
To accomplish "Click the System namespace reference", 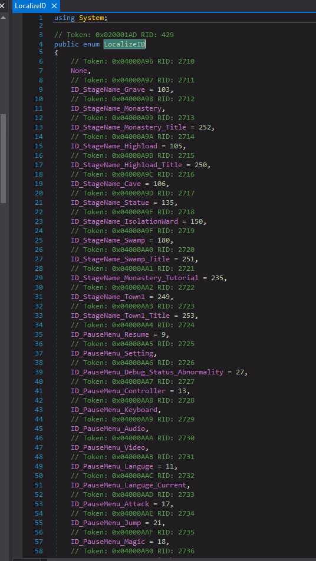I will click(92, 18).
